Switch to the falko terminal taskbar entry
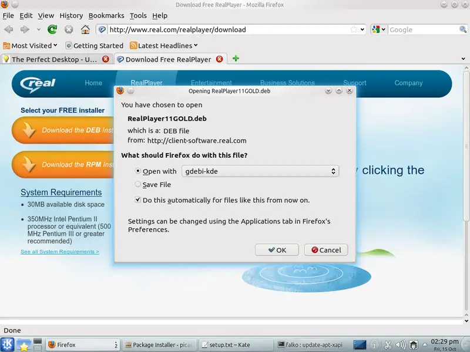This screenshot has width=470, height=352. point(313,345)
